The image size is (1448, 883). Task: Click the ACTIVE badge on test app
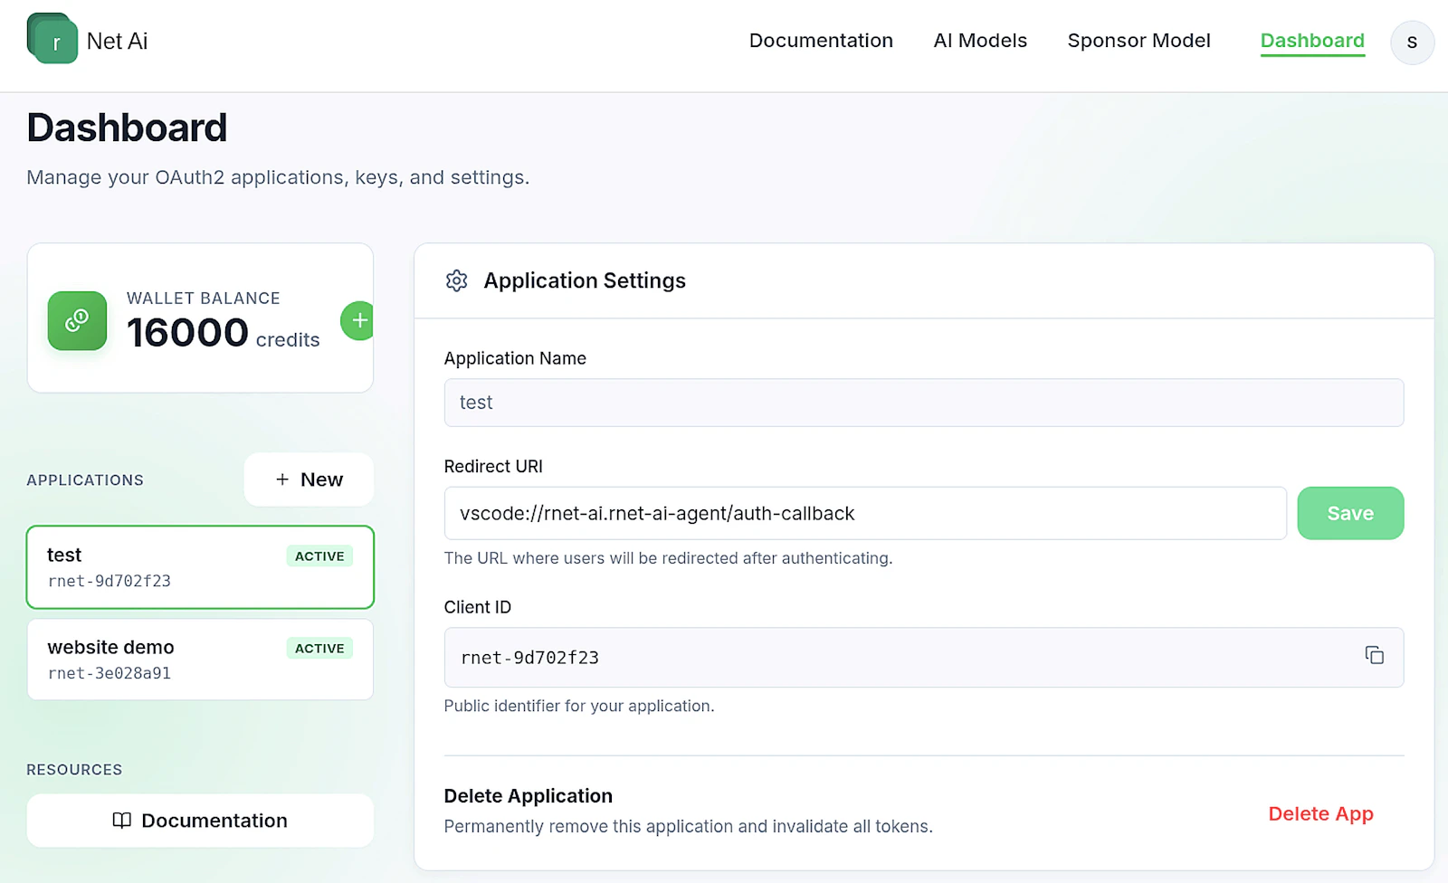[x=319, y=556]
